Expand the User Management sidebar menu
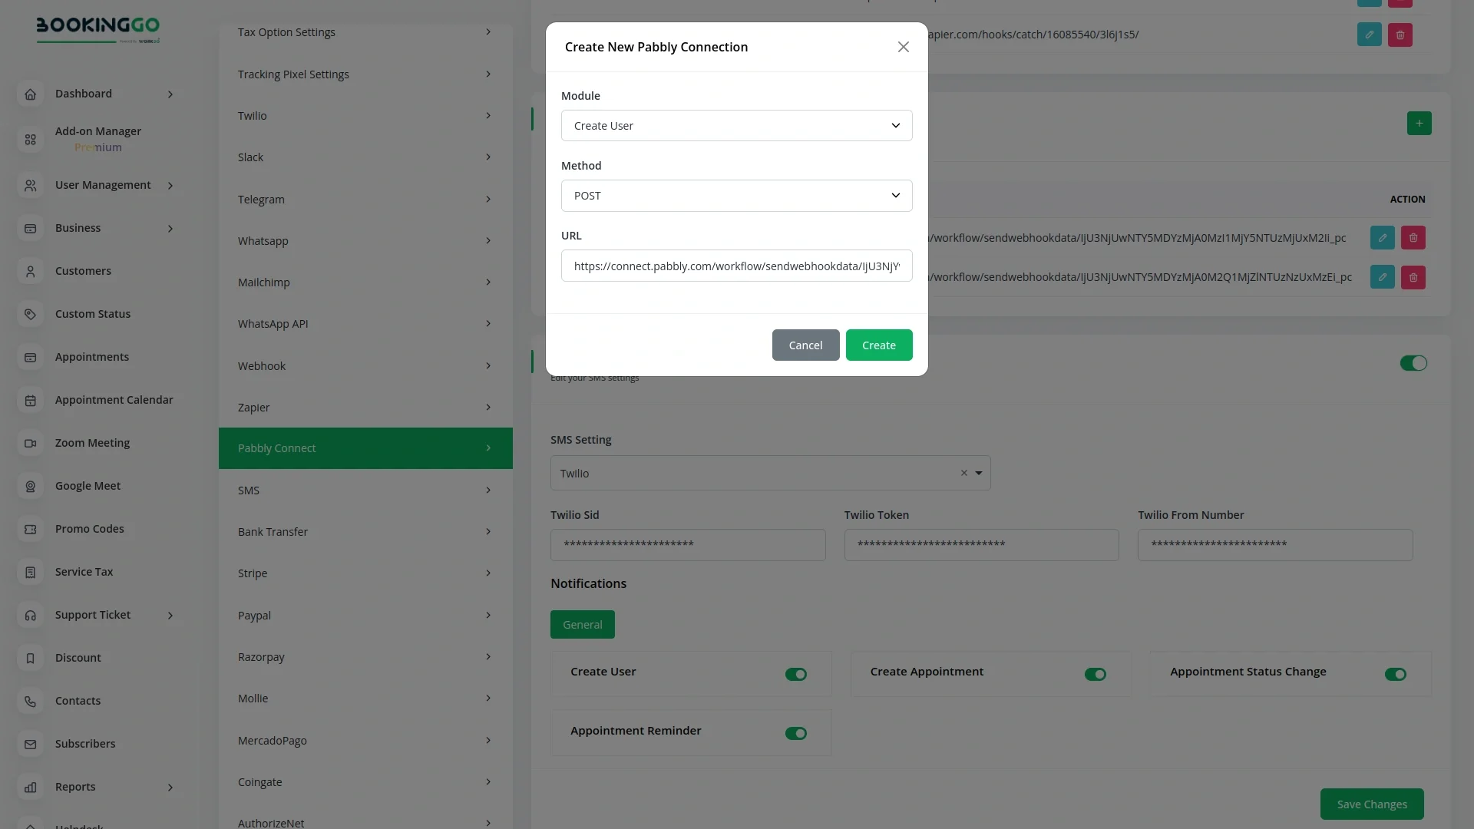 coord(103,185)
